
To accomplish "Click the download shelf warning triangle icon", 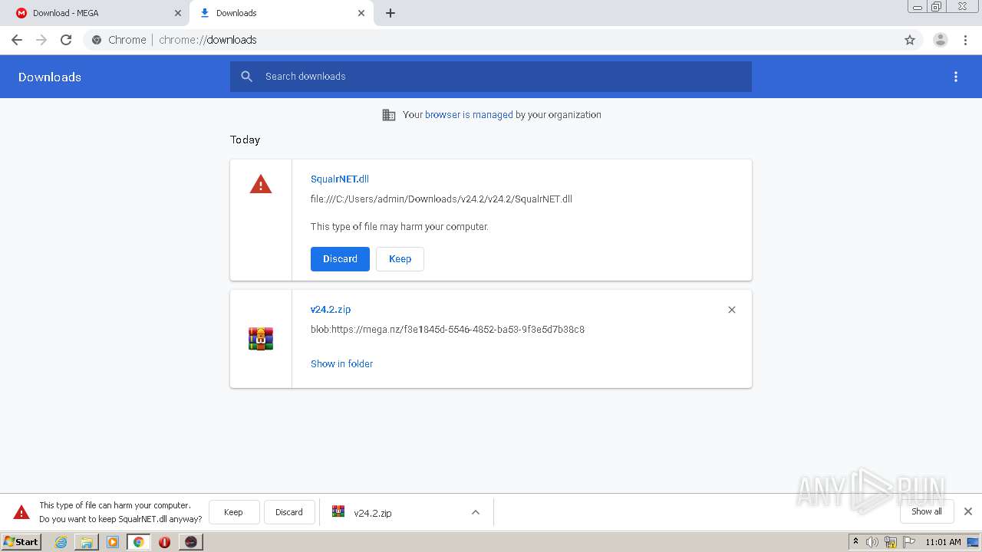I will pyautogui.click(x=21, y=512).
